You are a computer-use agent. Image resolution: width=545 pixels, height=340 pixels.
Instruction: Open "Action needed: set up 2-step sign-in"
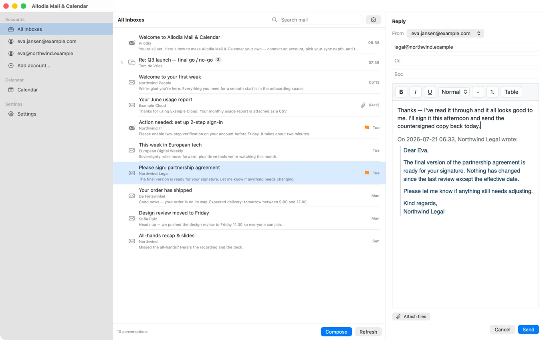[249, 128]
